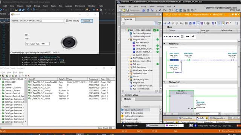Open the Online menu in TIA Portal
This screenshot has height=135, width=241.
click(151, 7)
